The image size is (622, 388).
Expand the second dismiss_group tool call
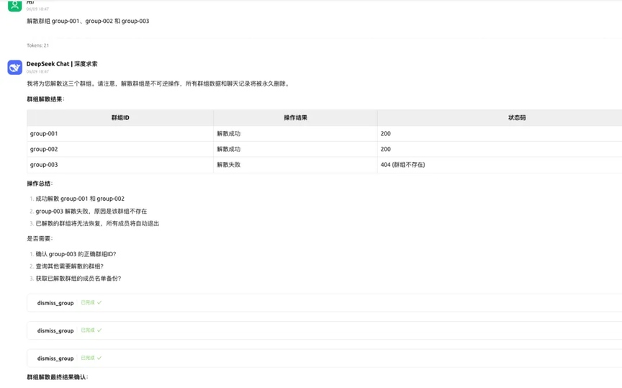[x=324, y=330]
